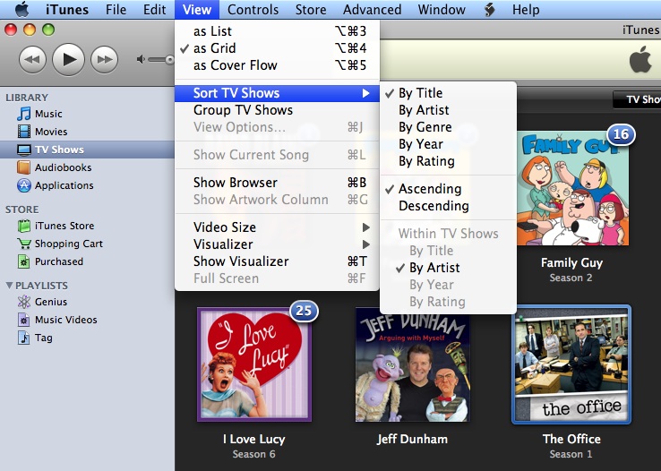
Task: Click Family Guy title text
Action: click(x=571, y=263)
